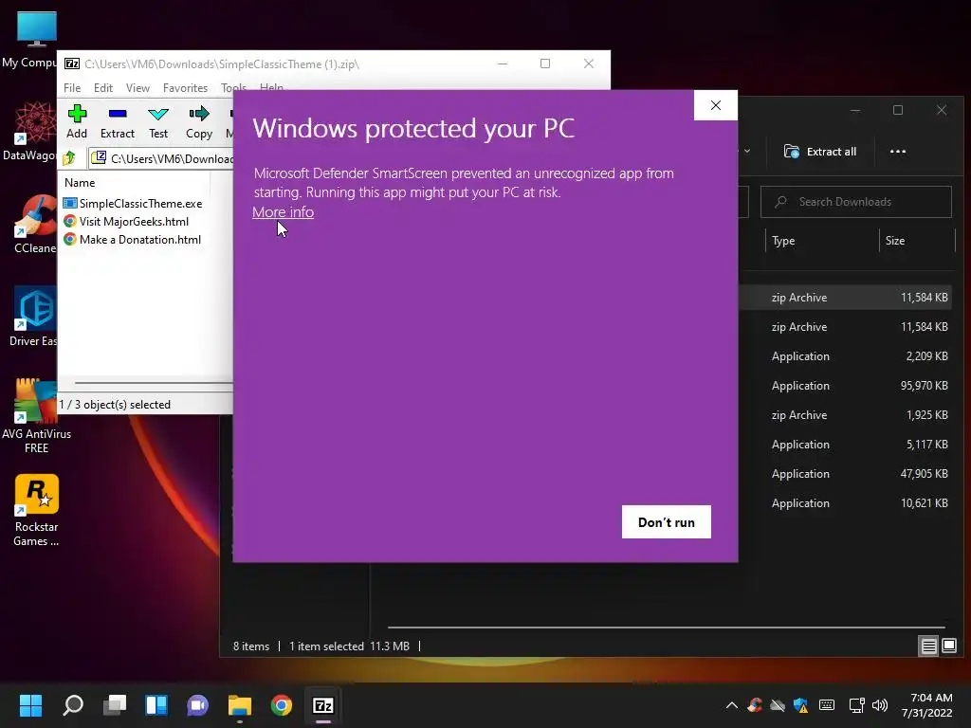
Task: Open the File menu in 7-Zip
Action: (72, 88)
